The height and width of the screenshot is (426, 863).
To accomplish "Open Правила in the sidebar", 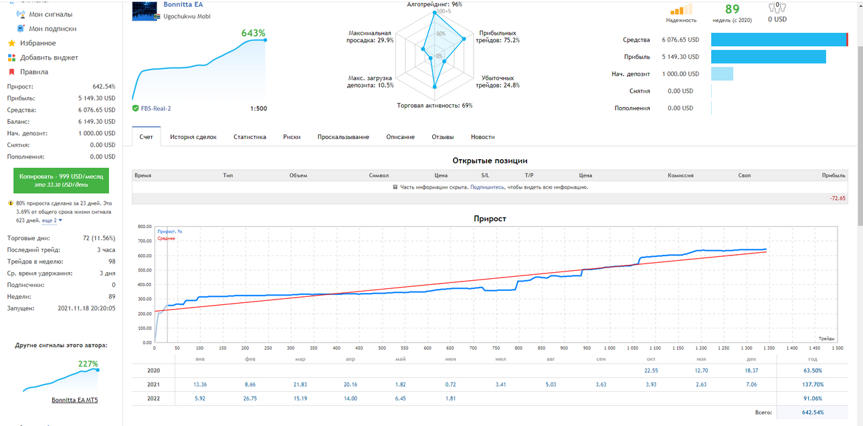I will click(x=34, y=72).
